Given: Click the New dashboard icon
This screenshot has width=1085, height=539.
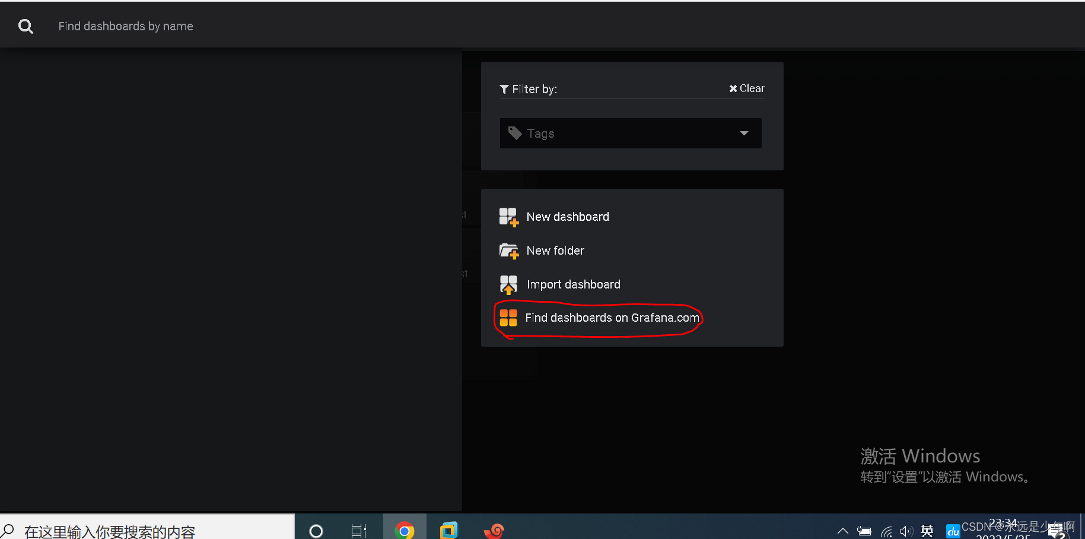Looking at the screenshot, I should [x=509, y=217].
